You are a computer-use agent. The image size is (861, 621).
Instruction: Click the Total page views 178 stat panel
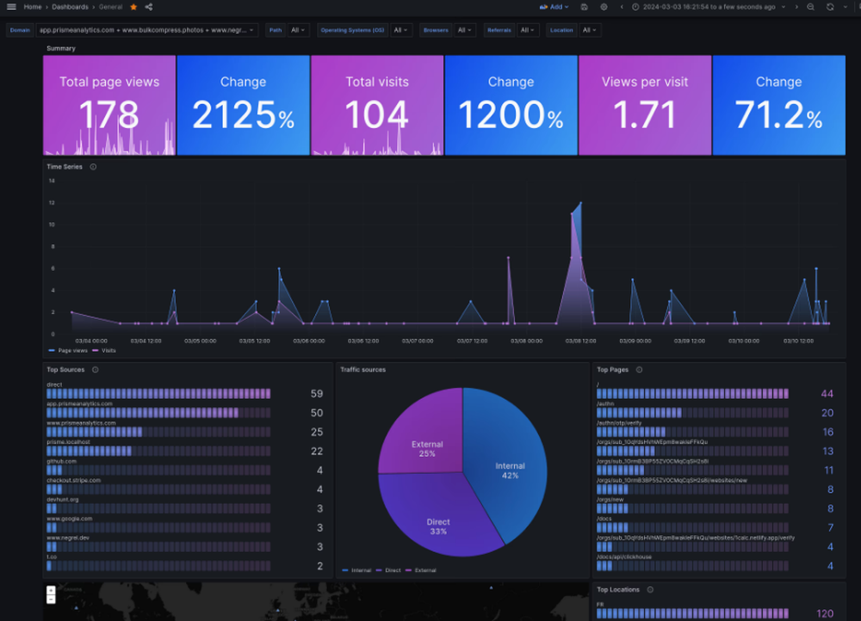(x=109, y=105)
